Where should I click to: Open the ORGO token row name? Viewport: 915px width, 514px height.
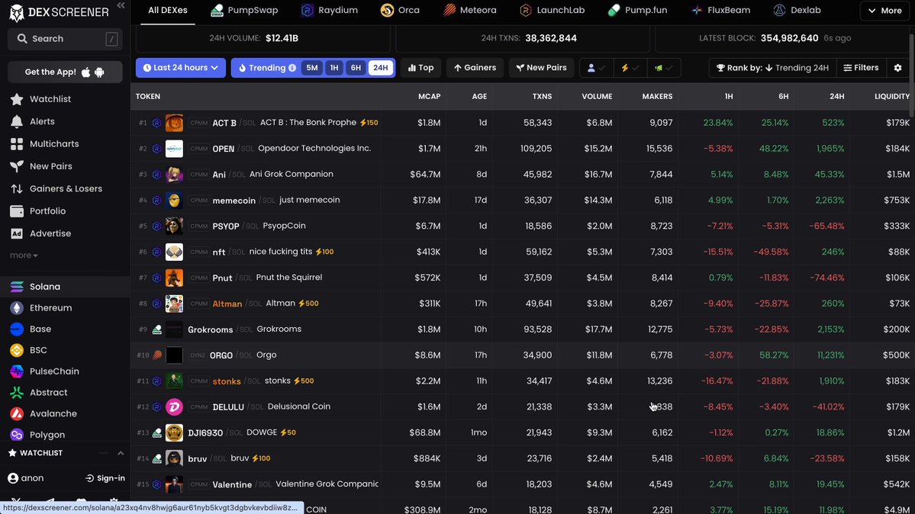click(x=221, y=355)
